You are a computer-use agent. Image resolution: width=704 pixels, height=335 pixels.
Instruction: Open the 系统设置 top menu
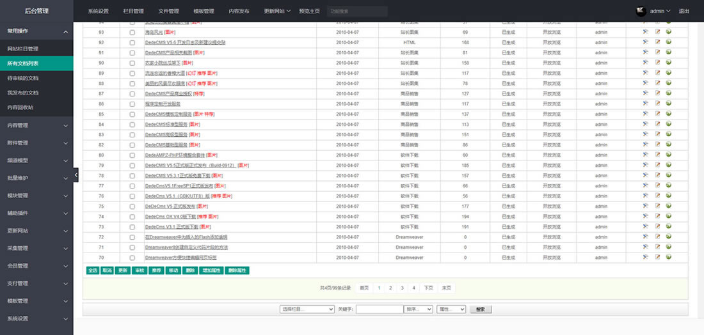99,12
